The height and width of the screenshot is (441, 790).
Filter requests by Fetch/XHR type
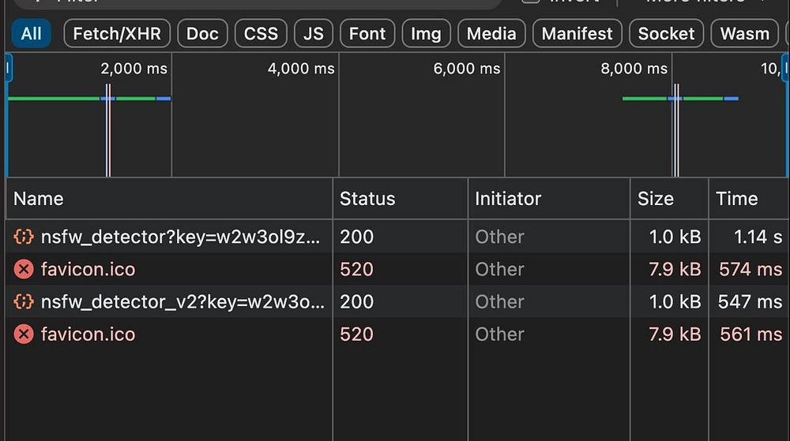pos(117,34)
